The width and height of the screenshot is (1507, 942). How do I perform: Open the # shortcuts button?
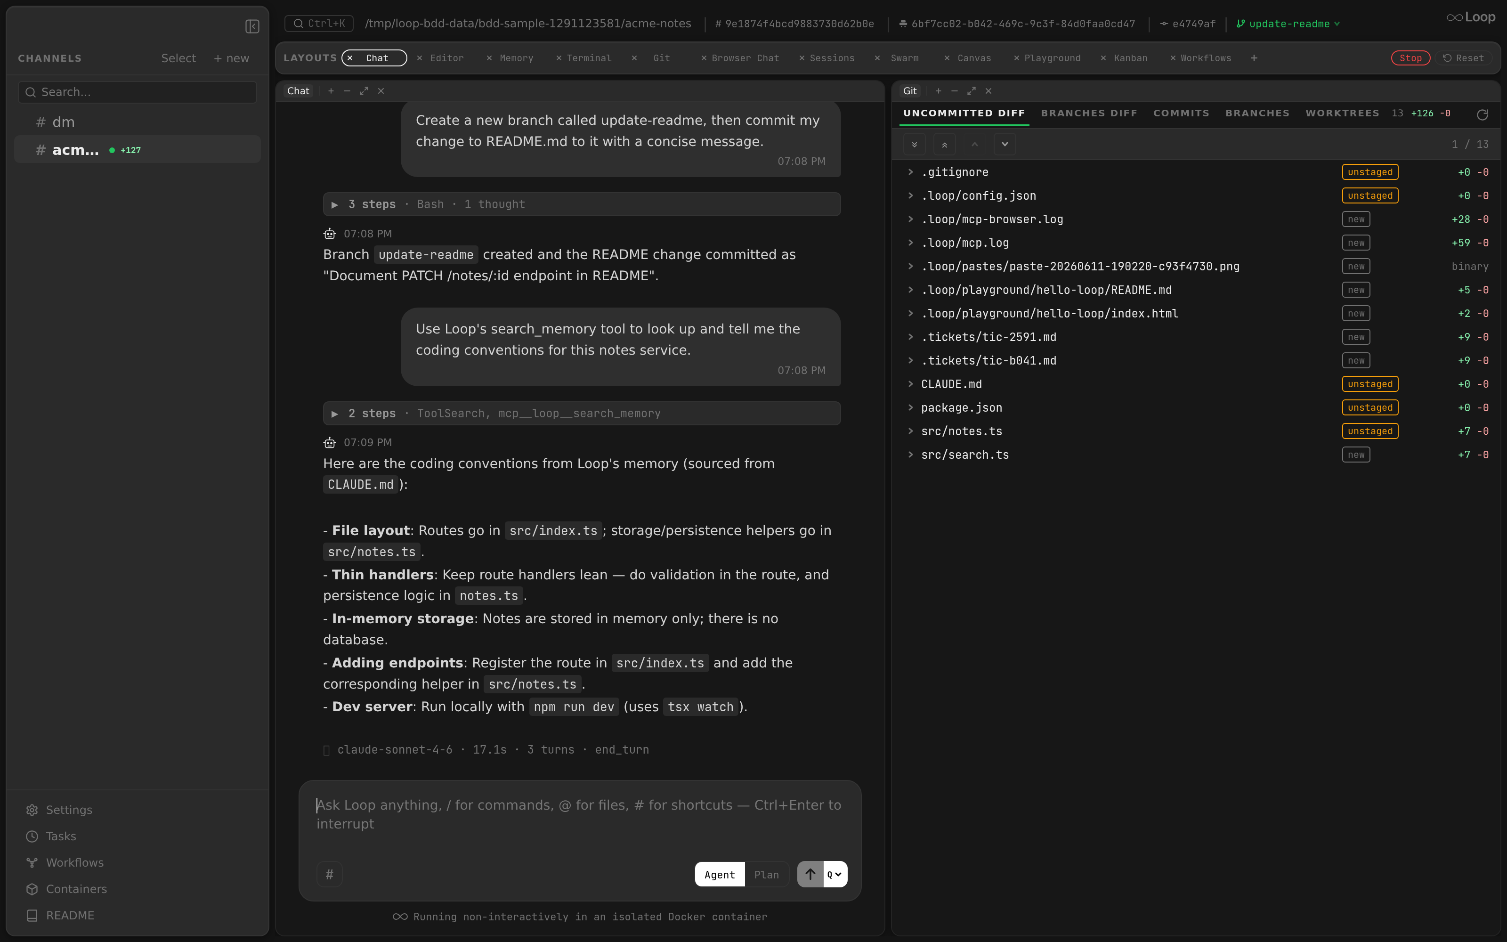[x=330, y=874]
